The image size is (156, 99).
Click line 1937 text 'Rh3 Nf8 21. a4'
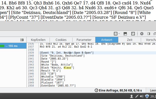(x=50, y=47)
